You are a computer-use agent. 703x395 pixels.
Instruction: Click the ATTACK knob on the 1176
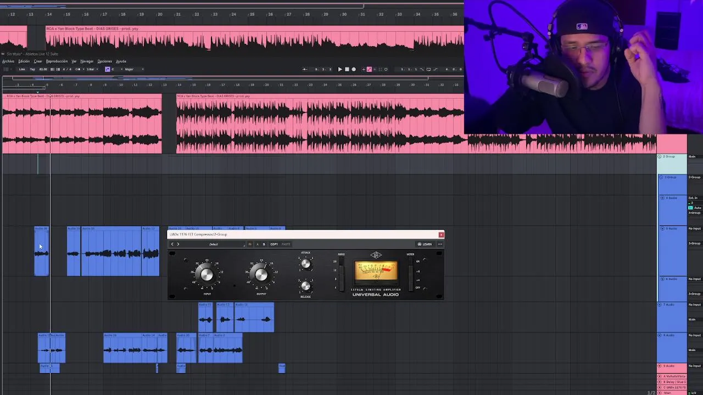305,263
